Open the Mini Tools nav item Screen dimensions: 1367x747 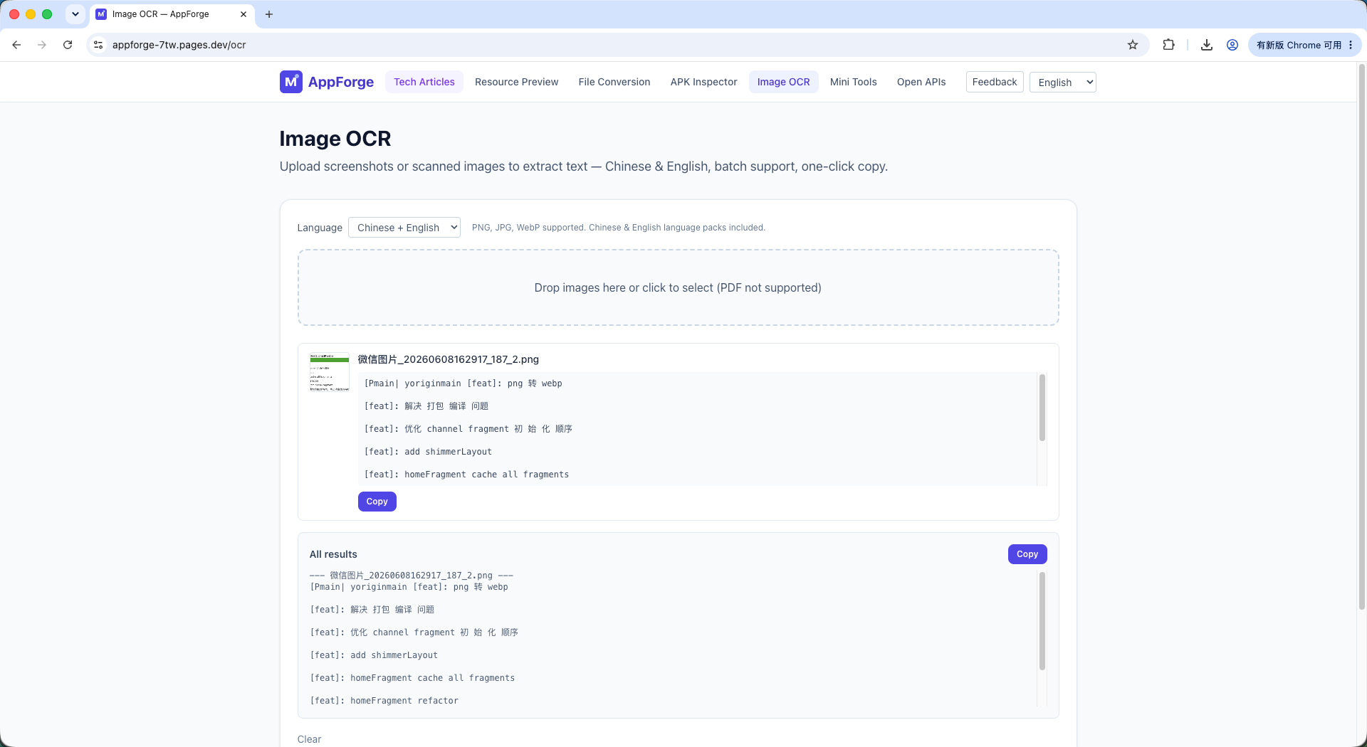click(x=854, y=82)
